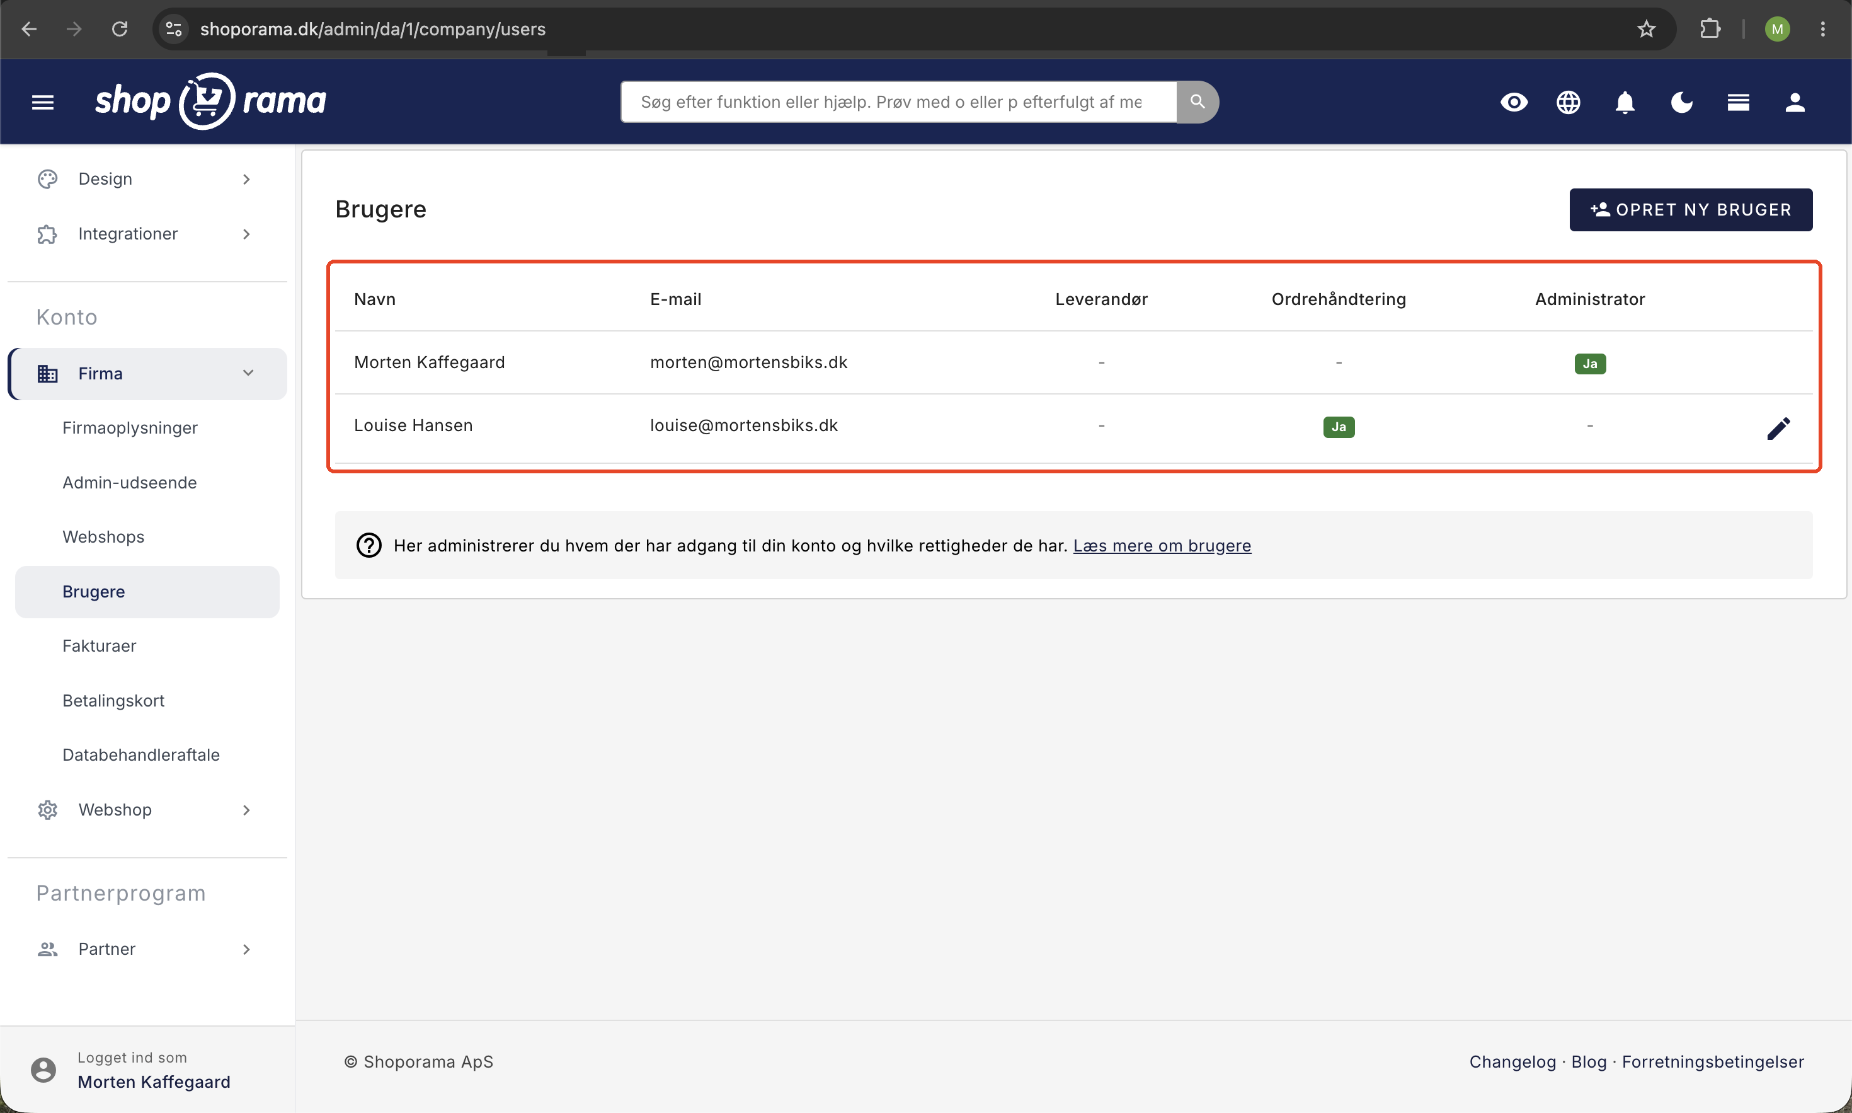
Task: Click Morten Kaffegaard logged-in name link
Action: coord(154,1081)
